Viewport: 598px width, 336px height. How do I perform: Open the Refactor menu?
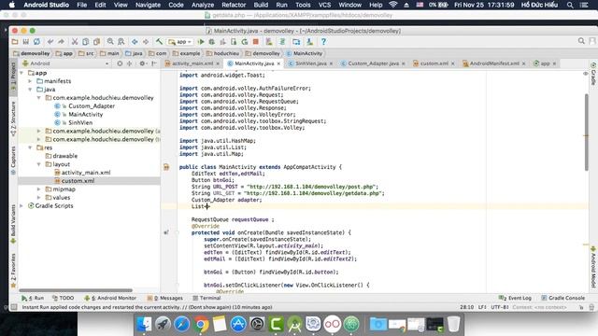[234, 5]
